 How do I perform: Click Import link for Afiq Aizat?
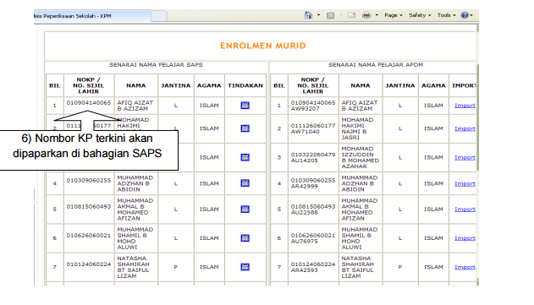[x=465, y=106]
